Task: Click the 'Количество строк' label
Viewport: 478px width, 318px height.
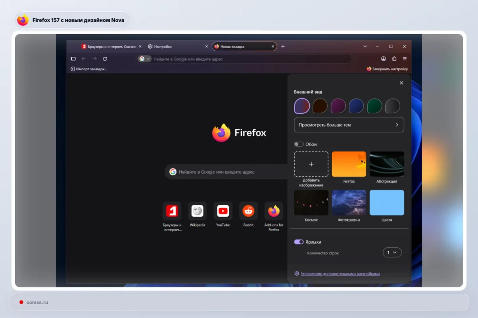Action: pyautogui.click(x=323, y=253)
